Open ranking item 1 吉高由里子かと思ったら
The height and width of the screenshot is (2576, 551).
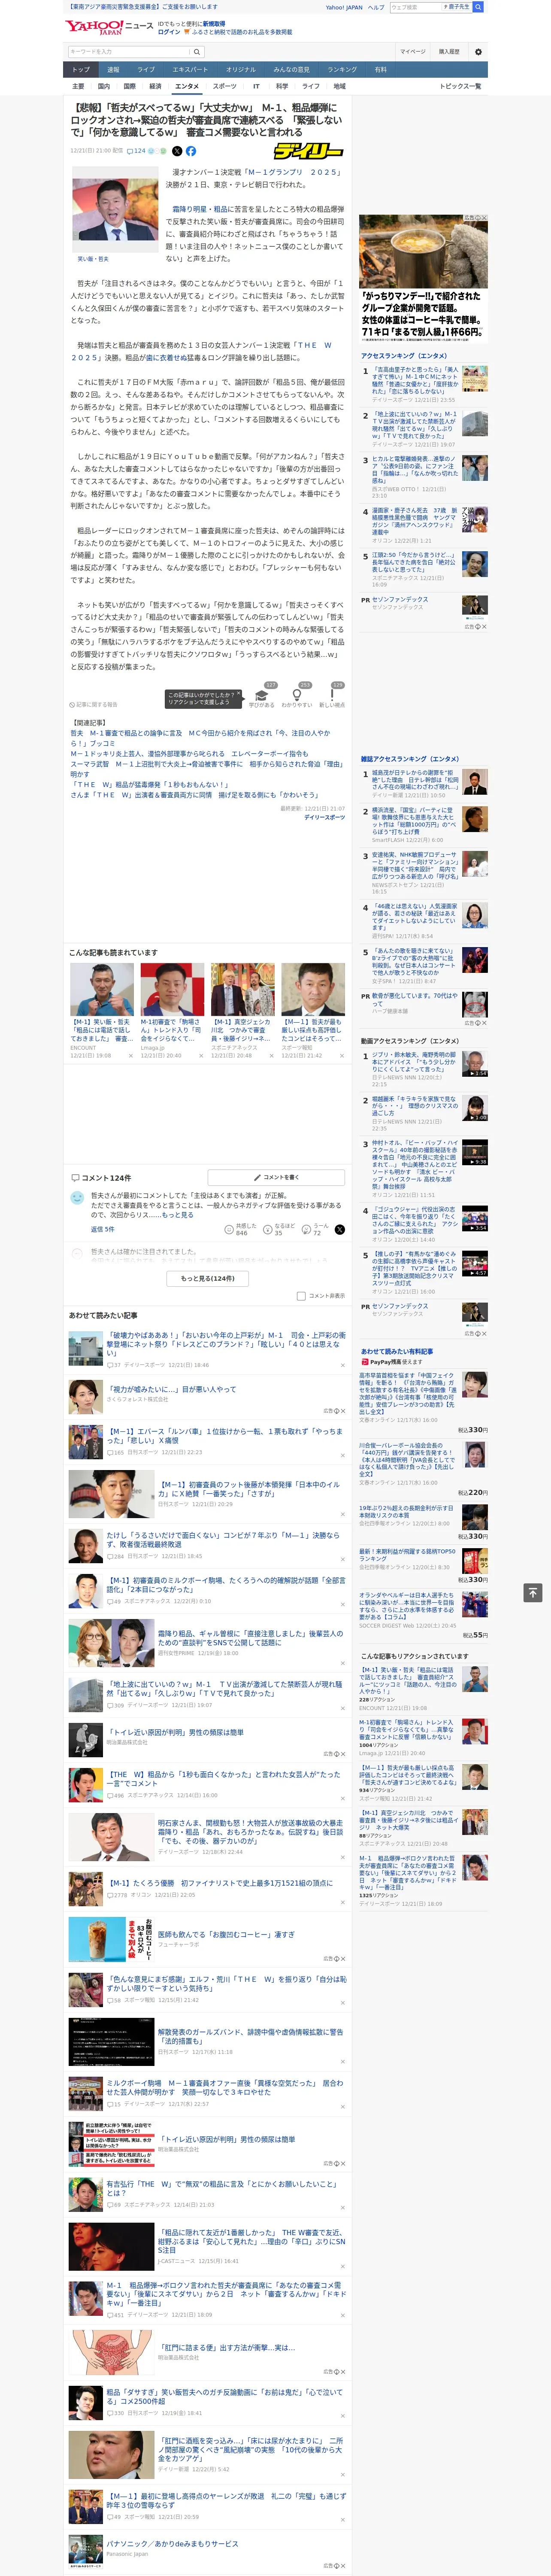pos(414,381)
